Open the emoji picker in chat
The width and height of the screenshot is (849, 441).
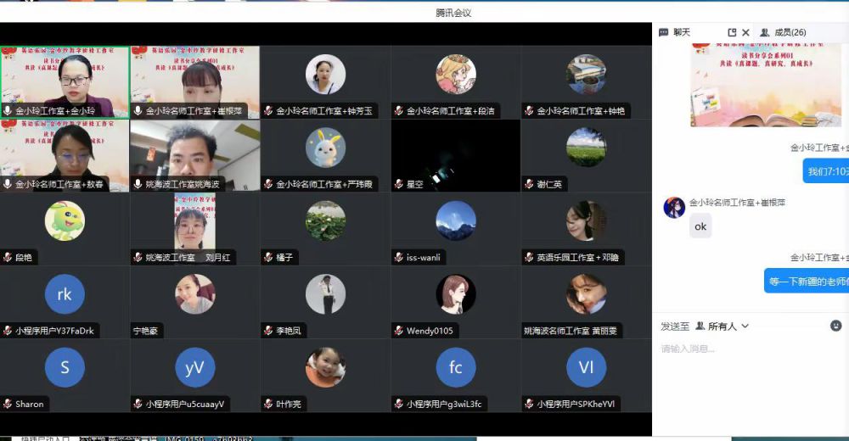point(835,326)
